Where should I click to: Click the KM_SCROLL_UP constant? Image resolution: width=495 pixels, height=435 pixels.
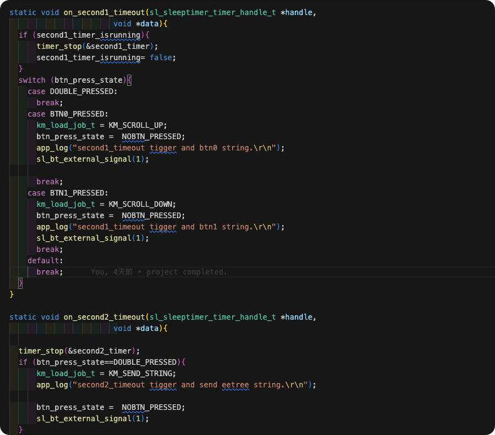point(136,125)
